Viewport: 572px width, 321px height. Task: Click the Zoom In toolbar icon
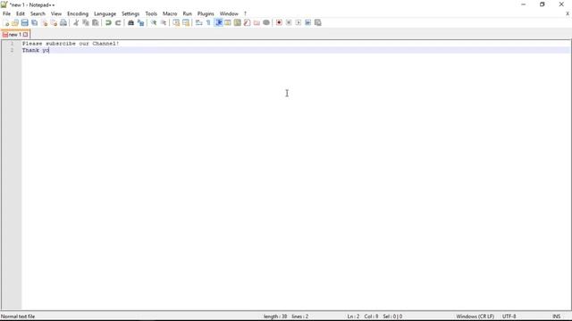click(x=154, y=22)
